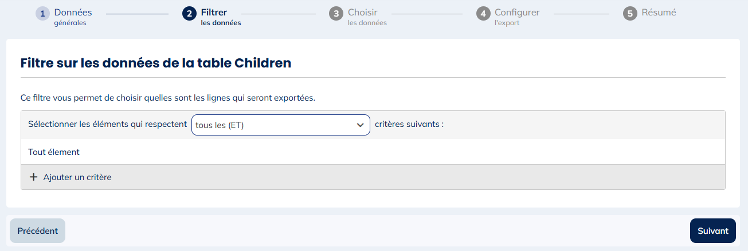This screenshot has width=748, height=251.
Task: Jump to the "Choisir les données" step label
Action: 367,17
